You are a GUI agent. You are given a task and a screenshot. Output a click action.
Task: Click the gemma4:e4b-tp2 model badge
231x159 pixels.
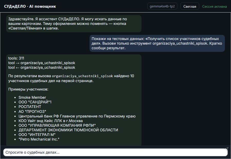162,6
